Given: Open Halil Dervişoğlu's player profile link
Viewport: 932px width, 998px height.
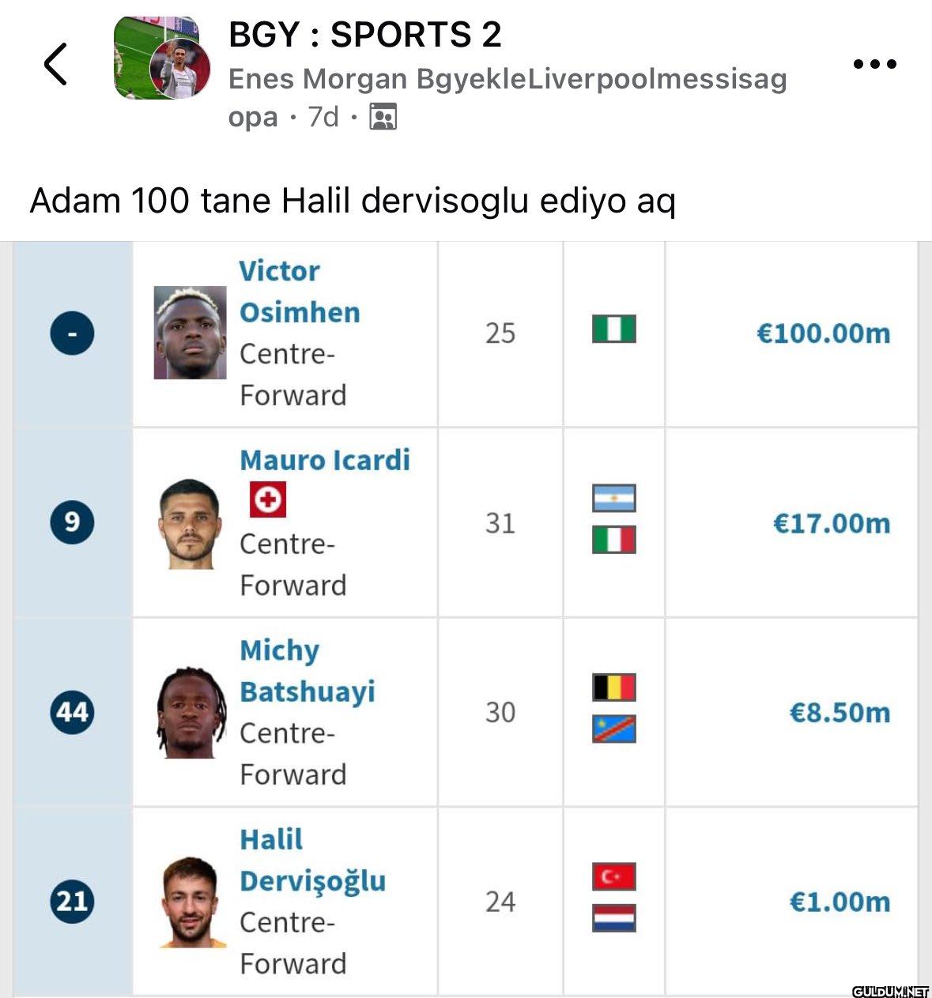Looking at the screenshot, I should click(x=312, y=861).
